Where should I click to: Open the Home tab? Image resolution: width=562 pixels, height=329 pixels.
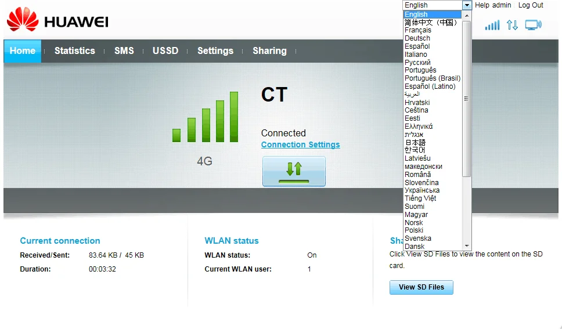coord(22,51)
